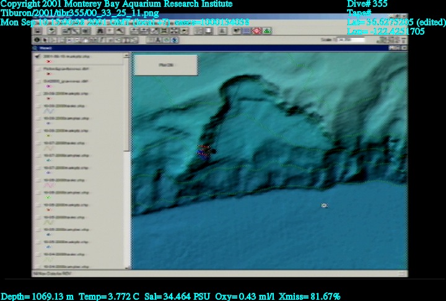The width and height of the screenshot is (446, 301).
Task: Click the red circular icon in the top toolbar
Action: click(x=256, y=30)
